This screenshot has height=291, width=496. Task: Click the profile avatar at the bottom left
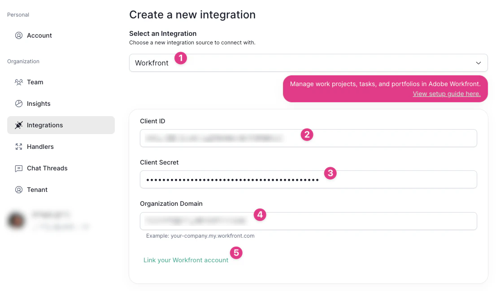(16, 221)
